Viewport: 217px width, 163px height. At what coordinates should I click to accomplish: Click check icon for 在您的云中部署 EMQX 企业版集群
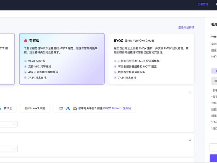[x=115, y=61]
